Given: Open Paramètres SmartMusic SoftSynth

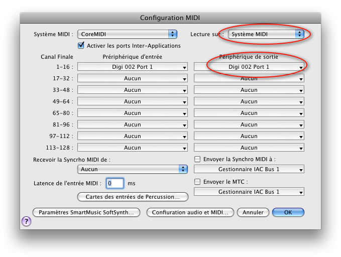Looking at the screenshot, I should pos(86,212).
